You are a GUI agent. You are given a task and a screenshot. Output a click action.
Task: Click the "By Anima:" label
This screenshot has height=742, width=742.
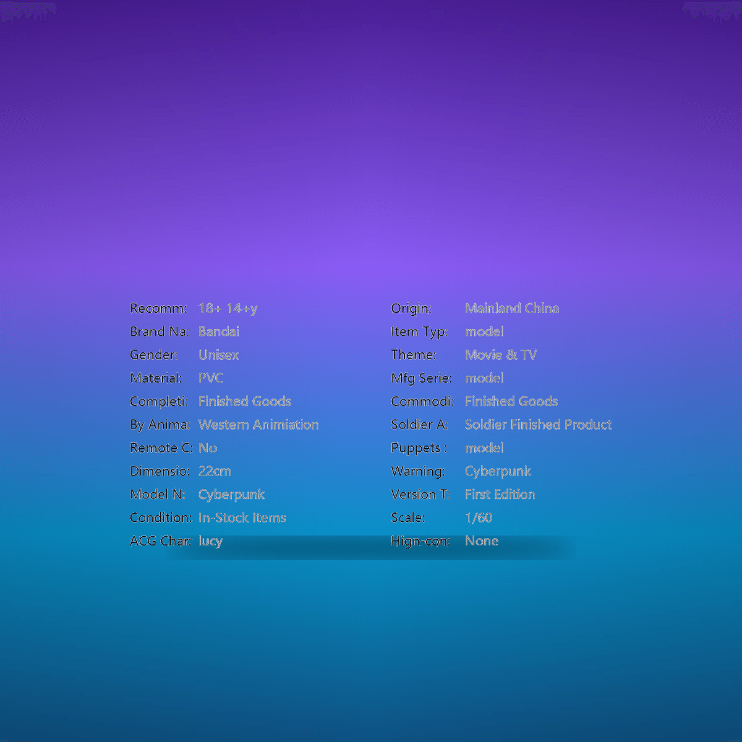click(x=160, y=425)
